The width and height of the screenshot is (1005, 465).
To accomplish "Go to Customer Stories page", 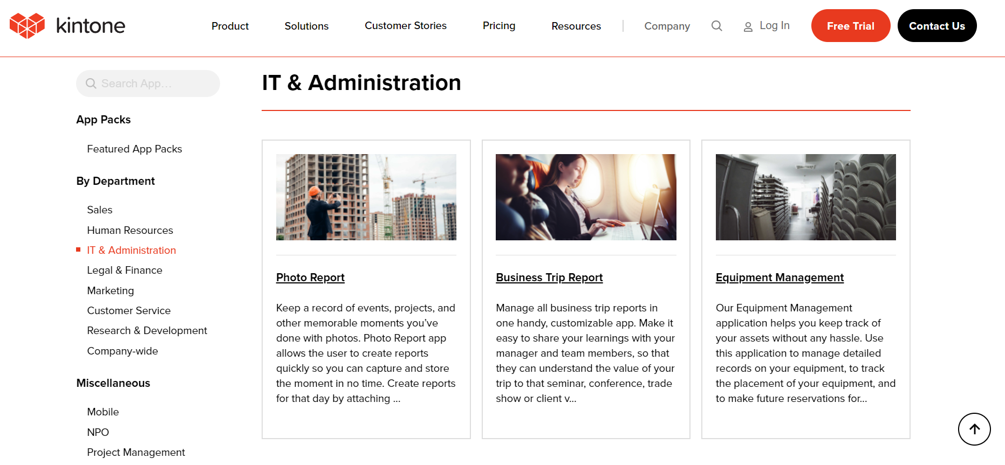I will click(x=406, y=25).
